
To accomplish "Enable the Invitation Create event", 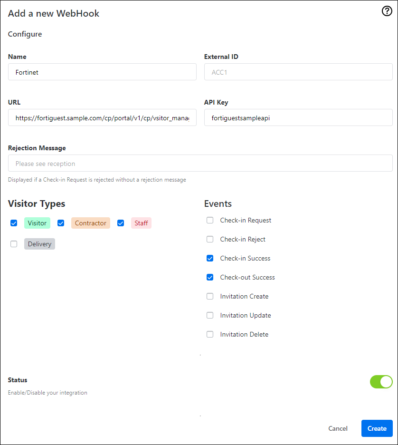I will click(x=210, y=296).
